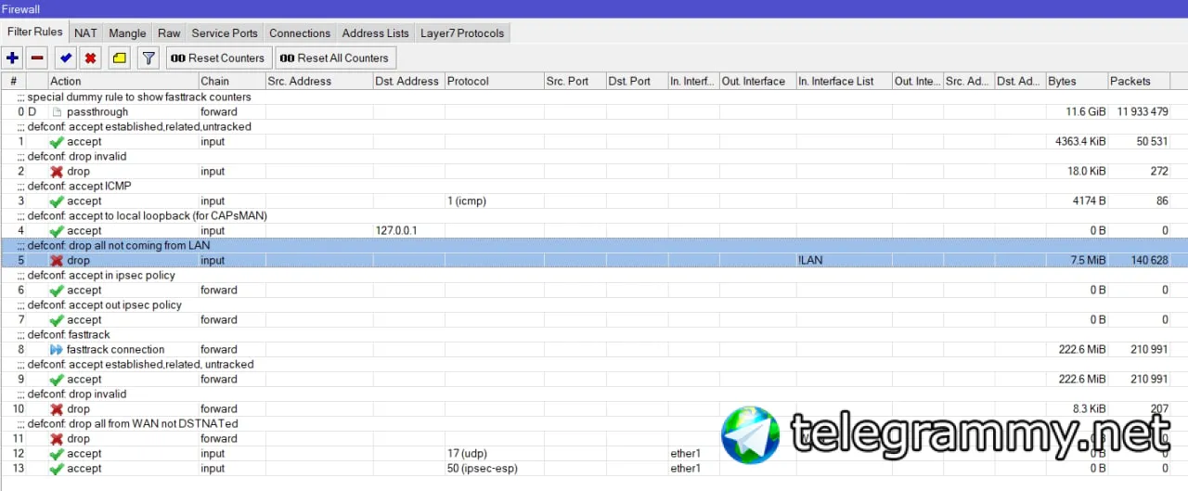Sort by the Action column header

pos(123,81)
